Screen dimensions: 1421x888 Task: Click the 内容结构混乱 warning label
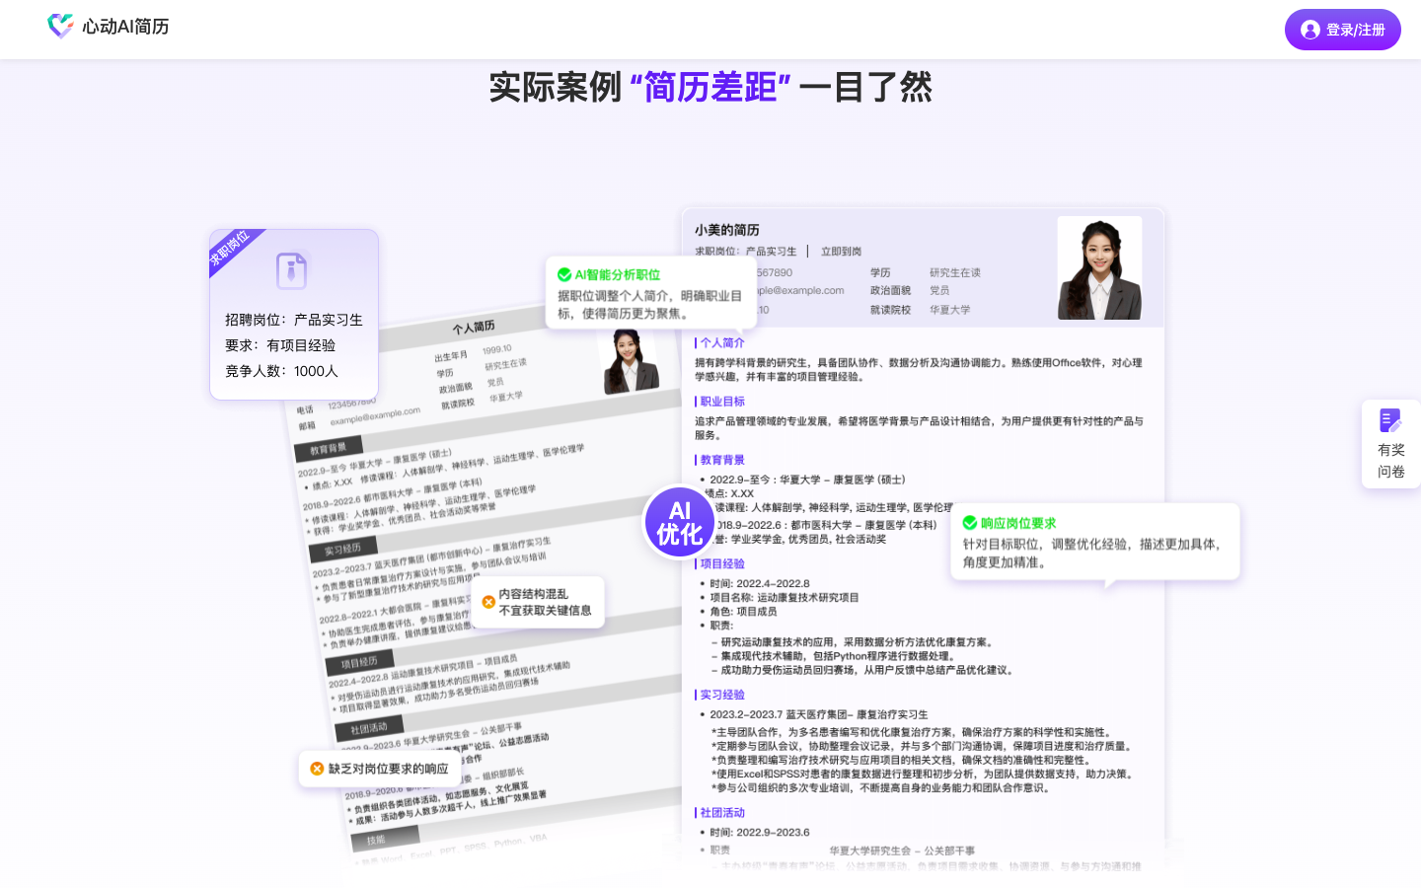point(533,594)
